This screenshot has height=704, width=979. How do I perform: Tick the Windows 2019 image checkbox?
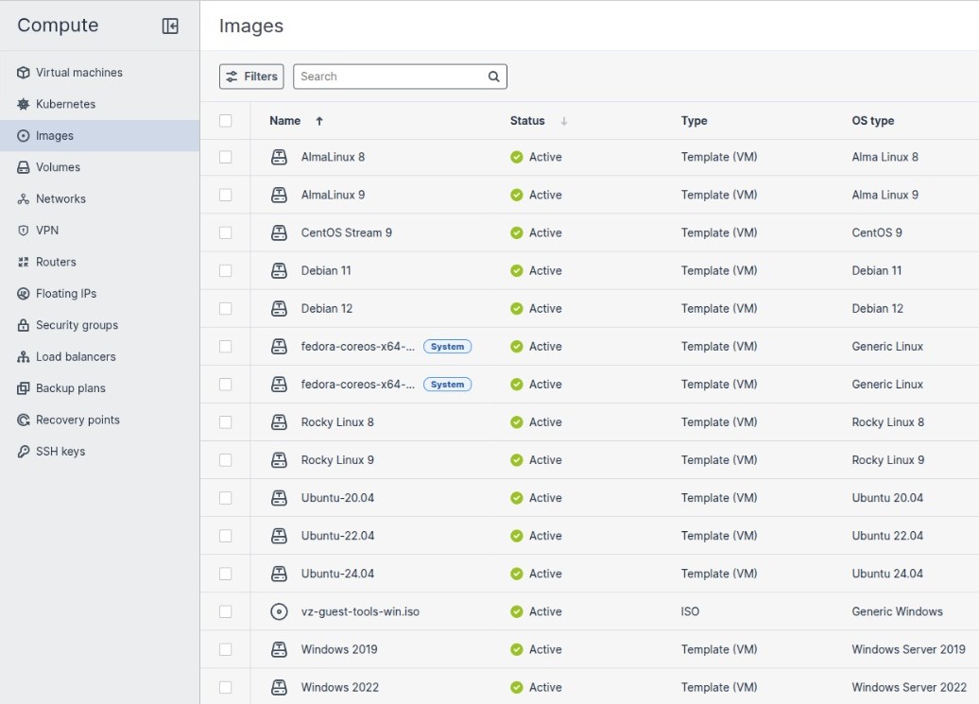click(225, 649)
